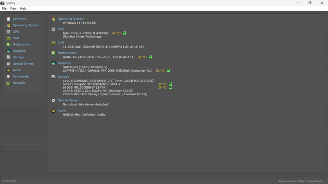Open the Audio heading link in summary

tap(62, 111)
